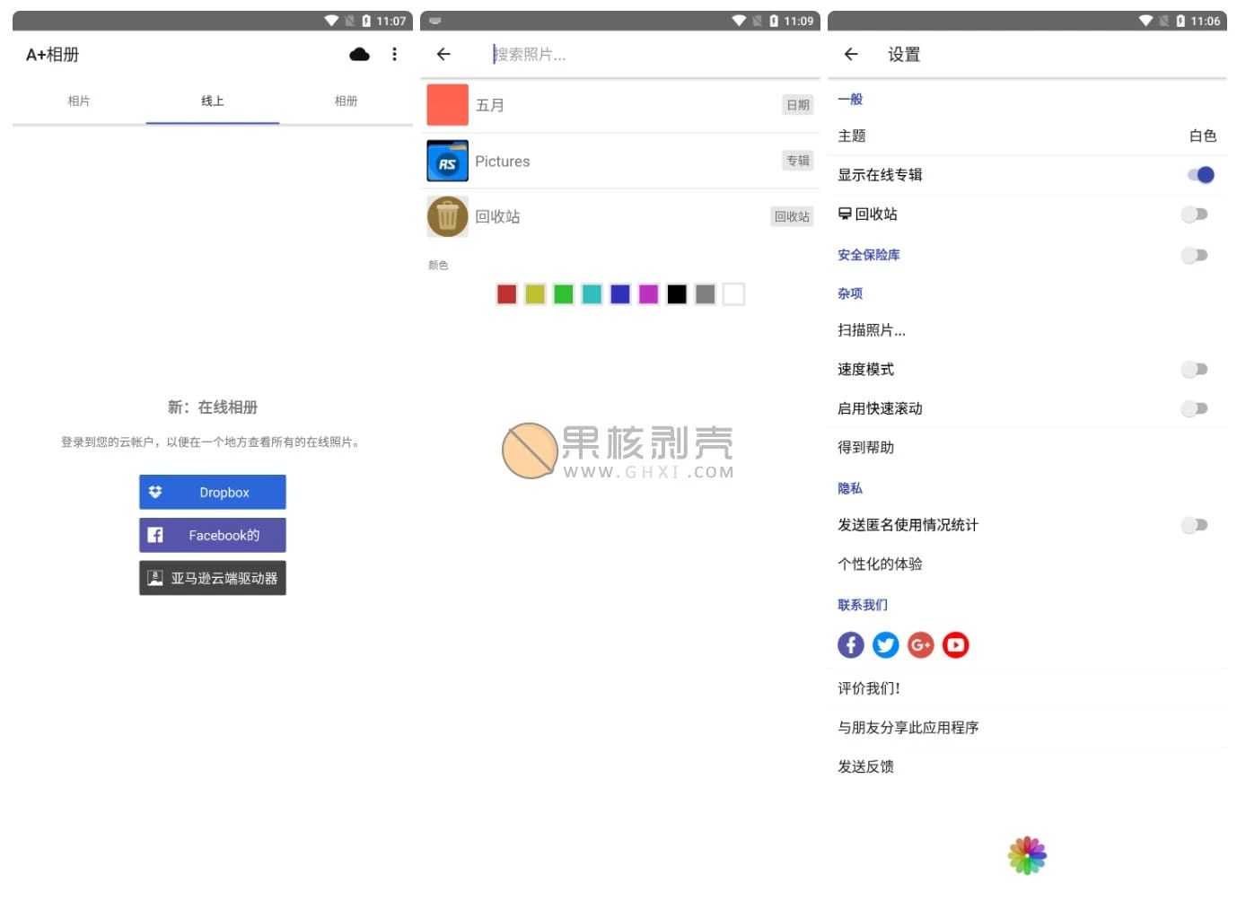This screenshot has height=901, width=1237.
Task: Tap the cloud icon in A+相册 header
Action: tap(359, 55)
